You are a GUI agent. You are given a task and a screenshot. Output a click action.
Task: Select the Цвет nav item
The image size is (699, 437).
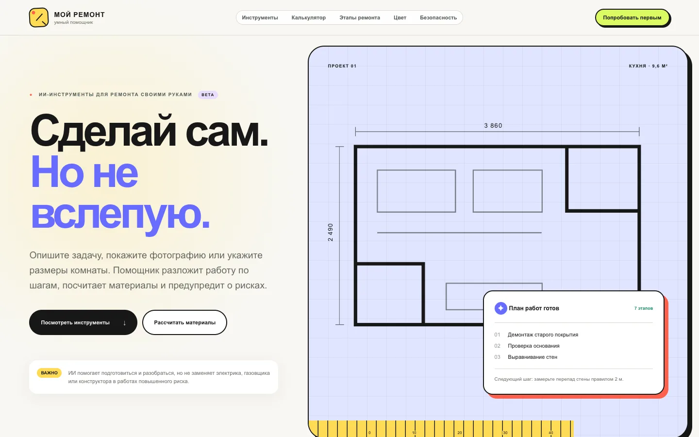(400, 17)
